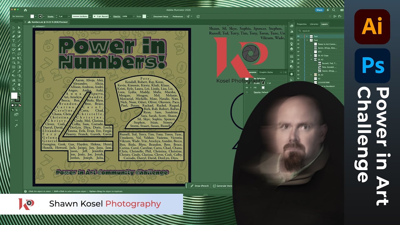Screen dimensions: 400x225
Task: Hide the Power in Art Comm... sublayer
Action: [x=298, y=44]
